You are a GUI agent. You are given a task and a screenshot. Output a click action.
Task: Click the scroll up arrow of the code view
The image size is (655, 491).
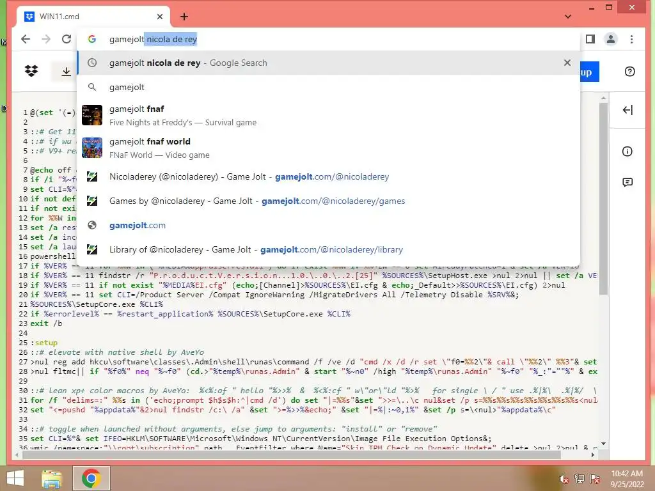(603, 98)
